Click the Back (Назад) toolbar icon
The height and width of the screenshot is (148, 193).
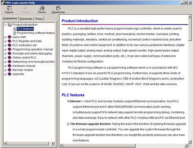25,8
